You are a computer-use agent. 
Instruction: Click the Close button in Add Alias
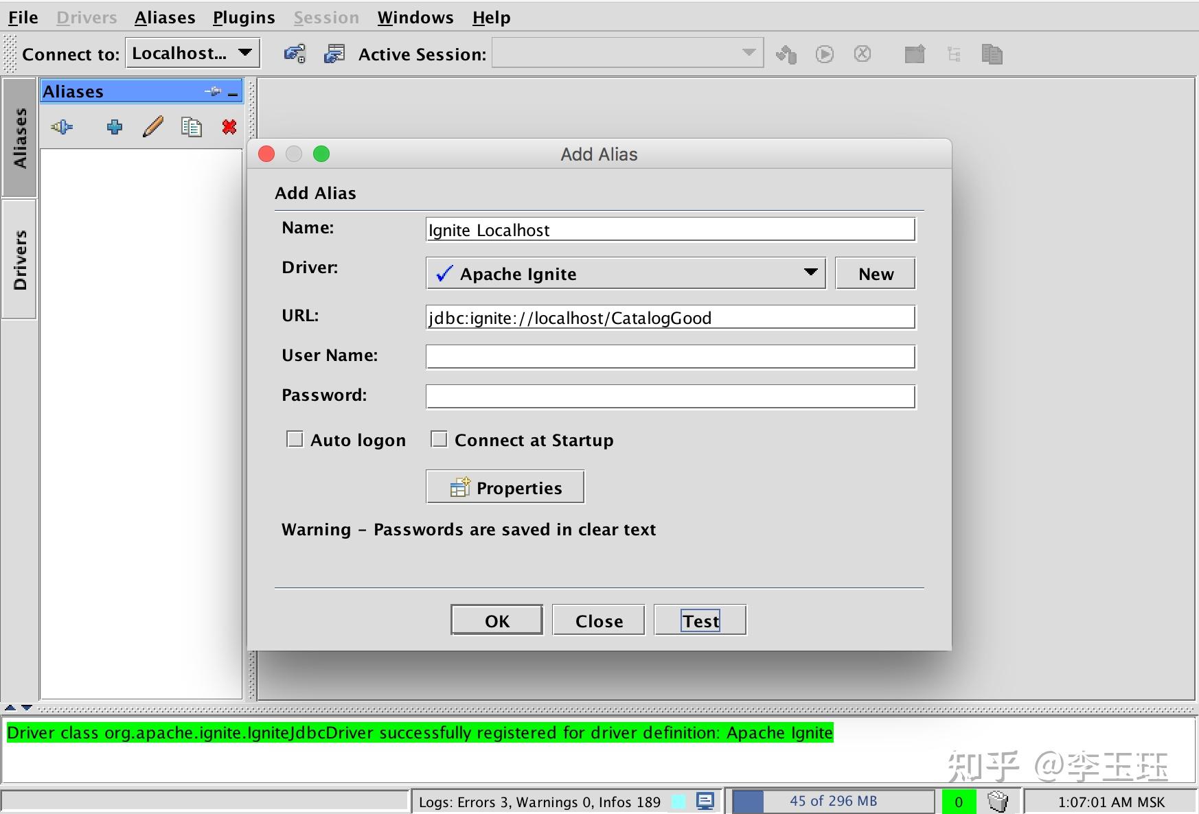point(599,620)
